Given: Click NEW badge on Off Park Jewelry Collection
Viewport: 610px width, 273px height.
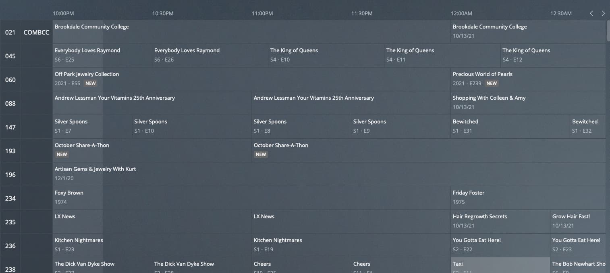Looking at the screenshot, I should pyautogui.click(x=91, y=83).
